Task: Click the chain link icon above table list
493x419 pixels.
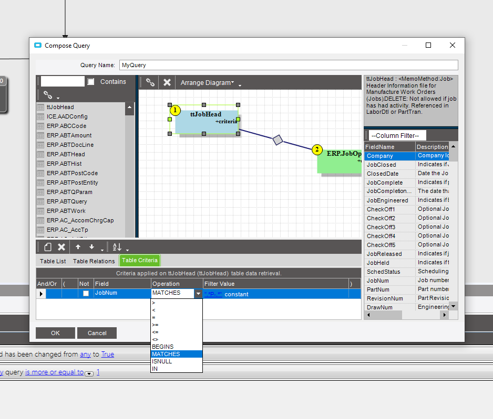Action: (48, 95)
